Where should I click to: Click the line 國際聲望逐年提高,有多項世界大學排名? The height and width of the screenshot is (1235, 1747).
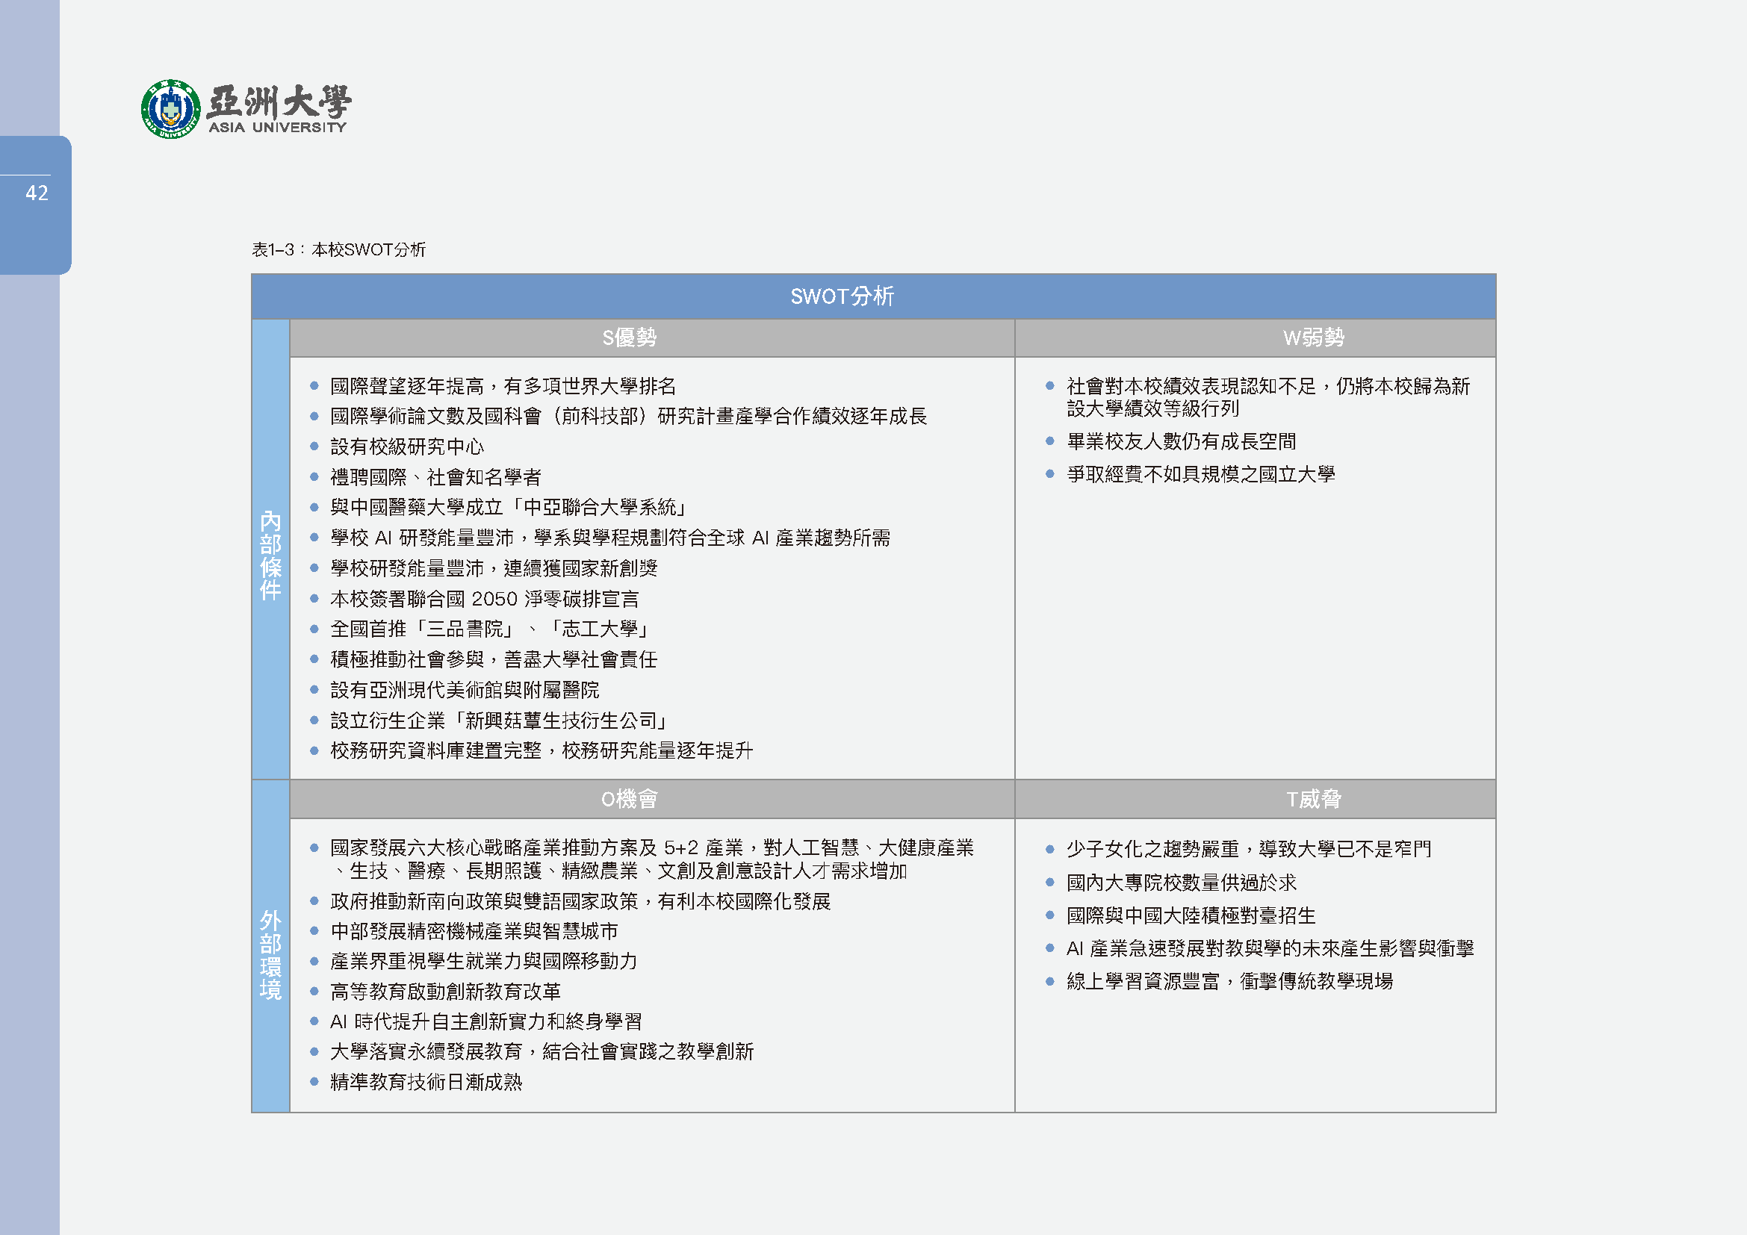[503, 386]
